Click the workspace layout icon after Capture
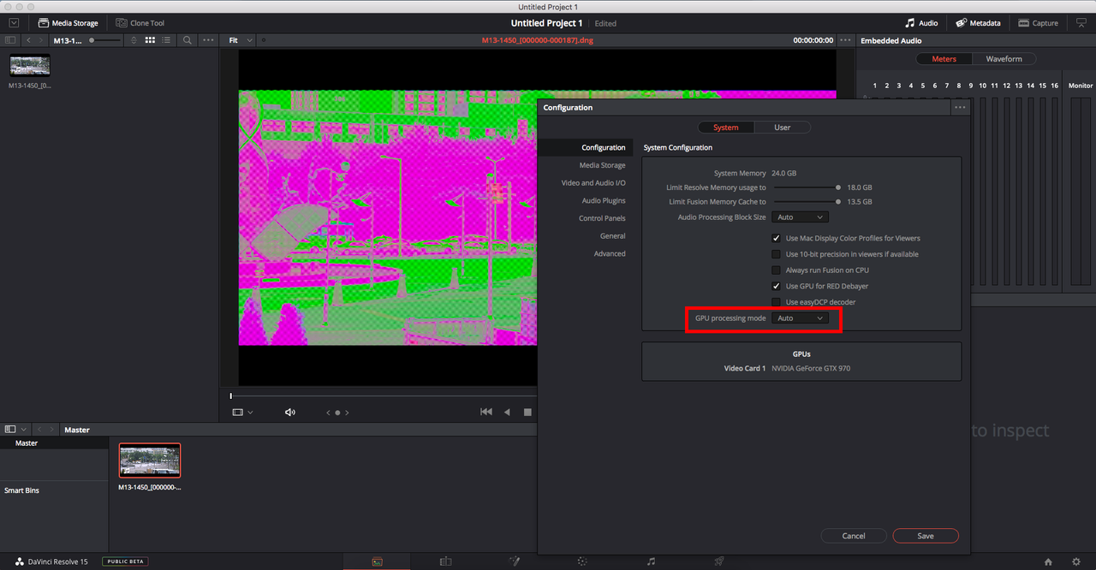Image resolution: width=1096 pixels, height=570 pixels. [x=1081, y=23]
